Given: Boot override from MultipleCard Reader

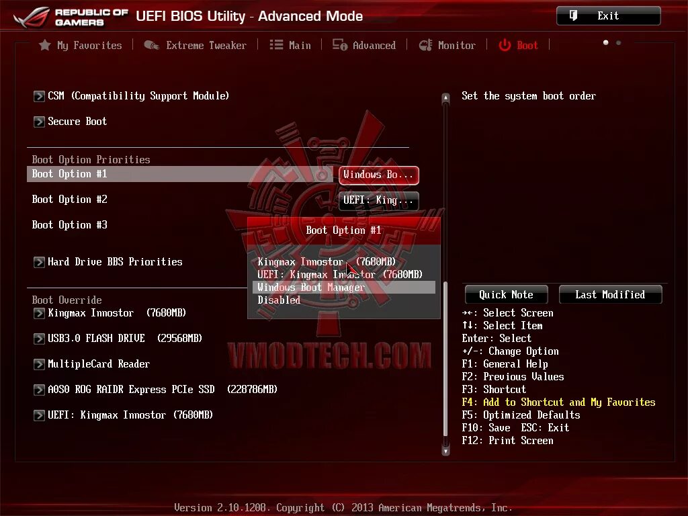Looking at the screenshot, I should [x=91, y=364].
